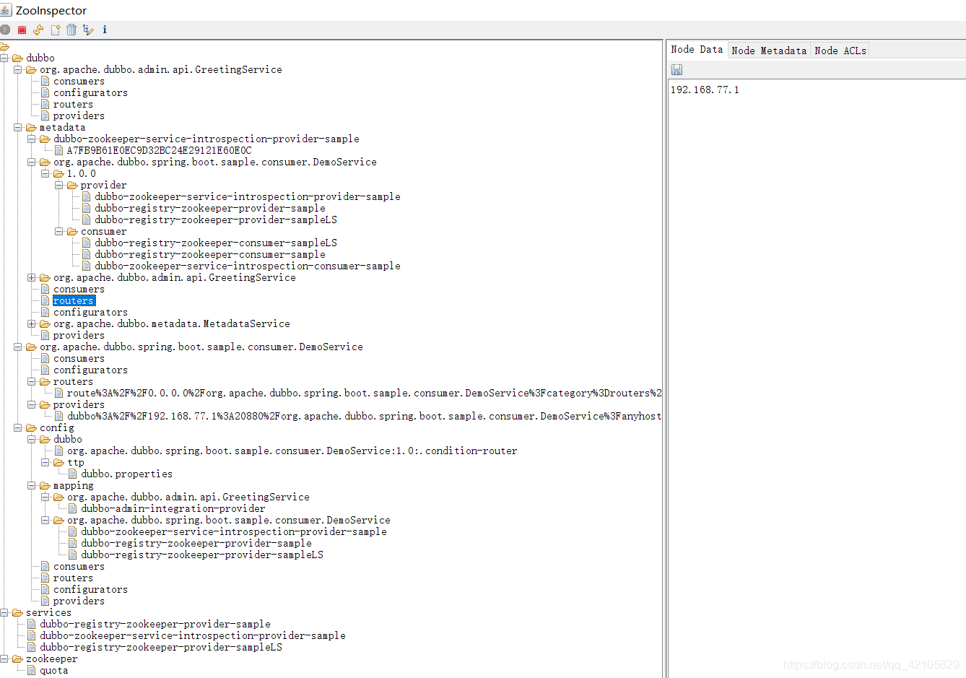Click the blue About info icon
The image size is (966, 678).
click(105, 30)
